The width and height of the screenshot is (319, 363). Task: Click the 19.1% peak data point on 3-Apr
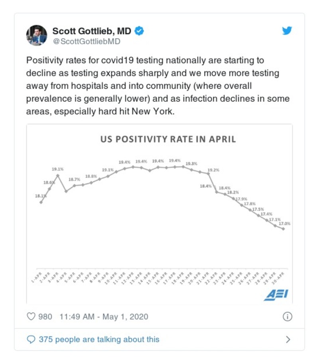coord(58,175)
